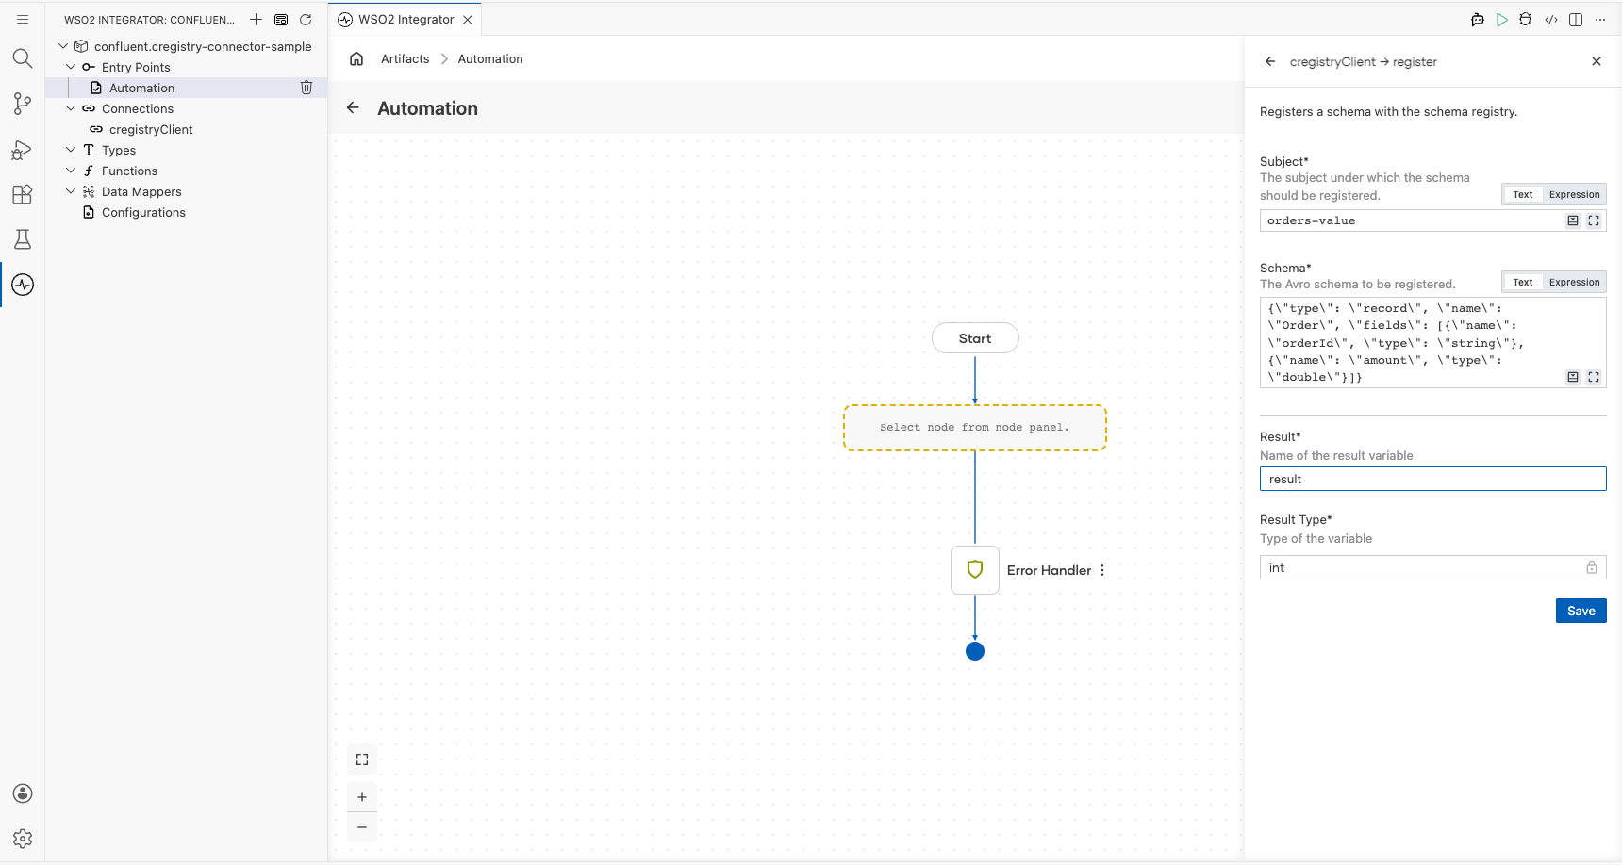Click Artifacts breadcrumb link

(x=405, y=58)
